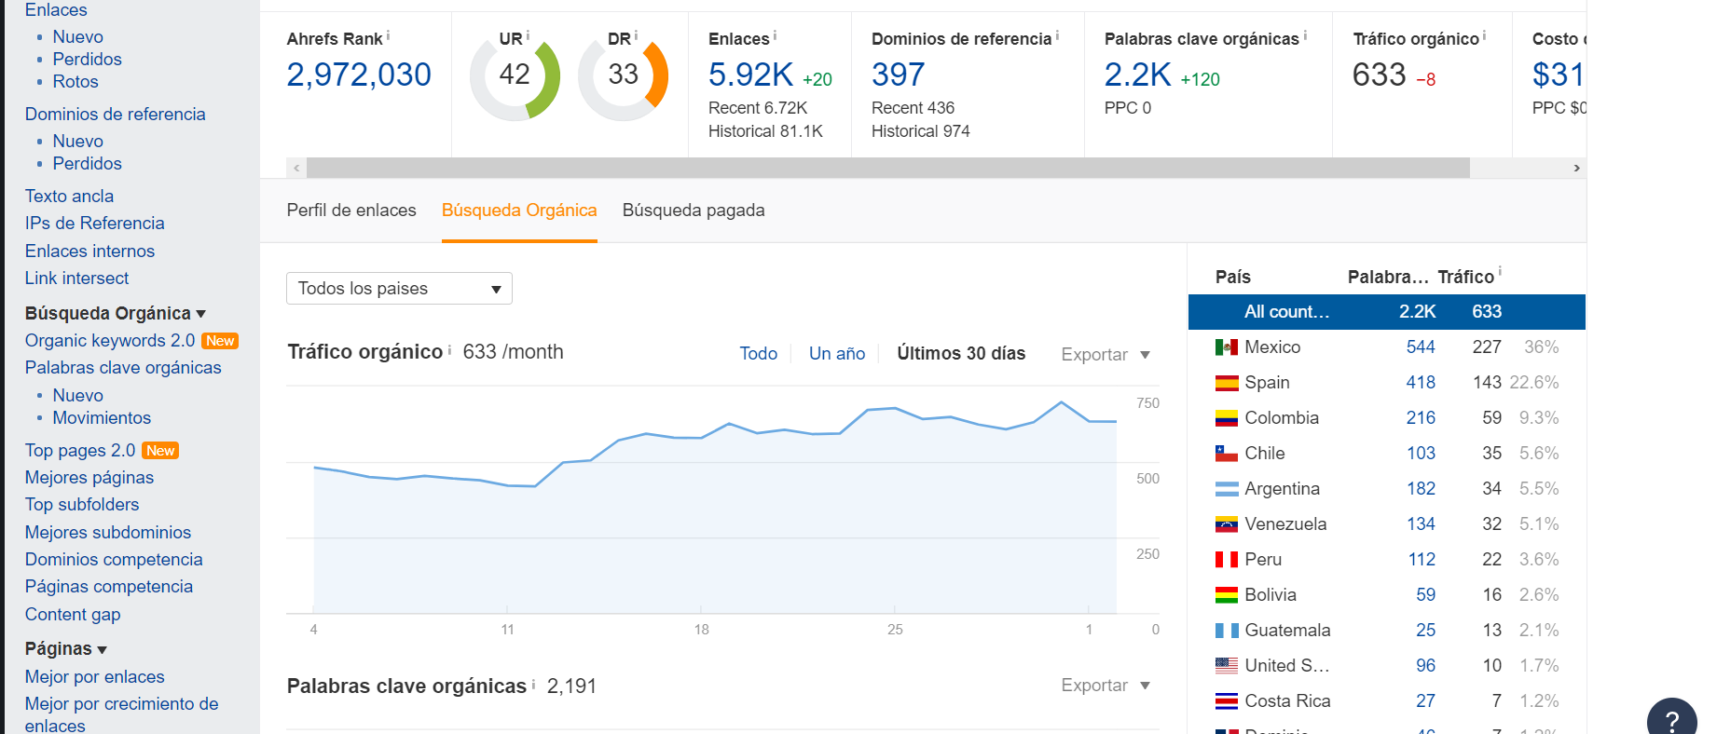Click info icon beside Palabras clave orgánicas 2,191
Viewport: 1717px width, 734px height.
pos(533,684)
